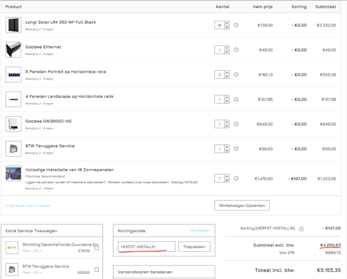
Task: Remove BTW Teruggave Service cart row
Action: point(236,149)
